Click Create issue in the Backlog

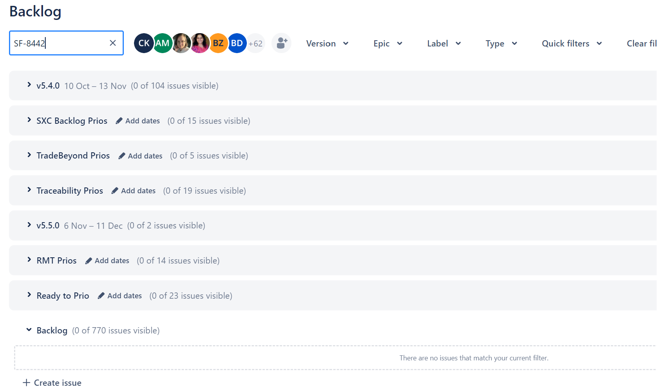[x=52, y=382]
